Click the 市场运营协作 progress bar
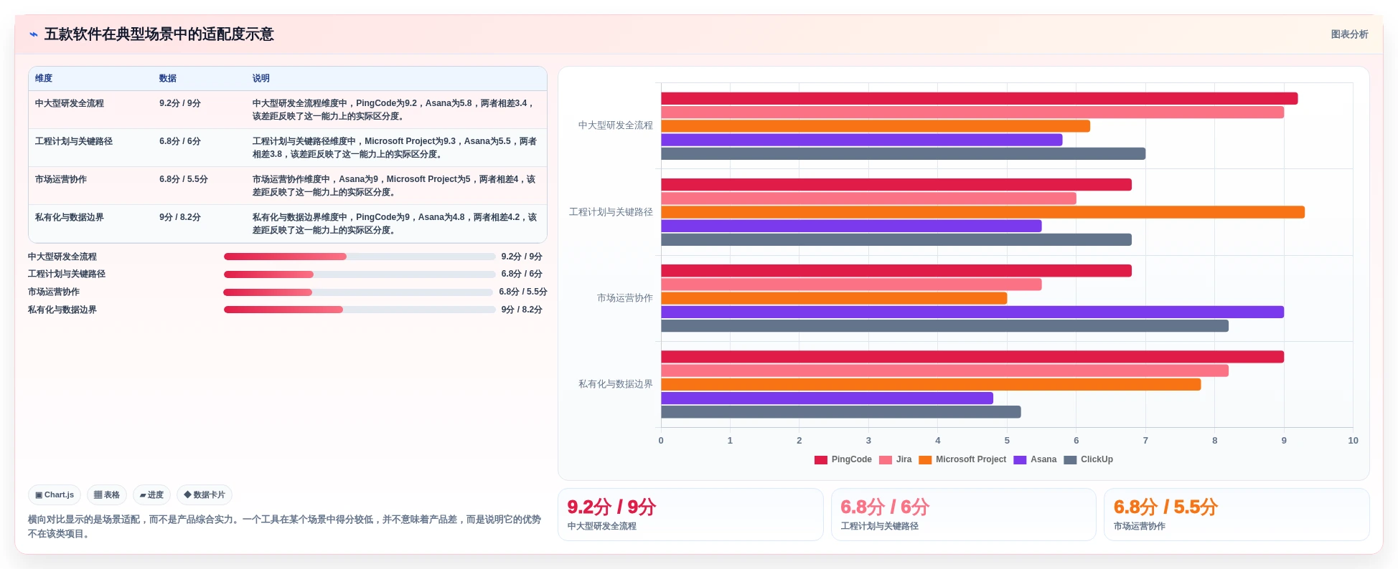Image resolution: width=1398 pixels, height=569 pixels. tap(358, 292)
